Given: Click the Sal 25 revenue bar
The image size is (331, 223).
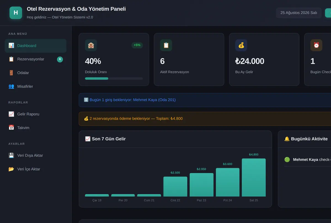Looking at the screenshot, I should 254,177.
